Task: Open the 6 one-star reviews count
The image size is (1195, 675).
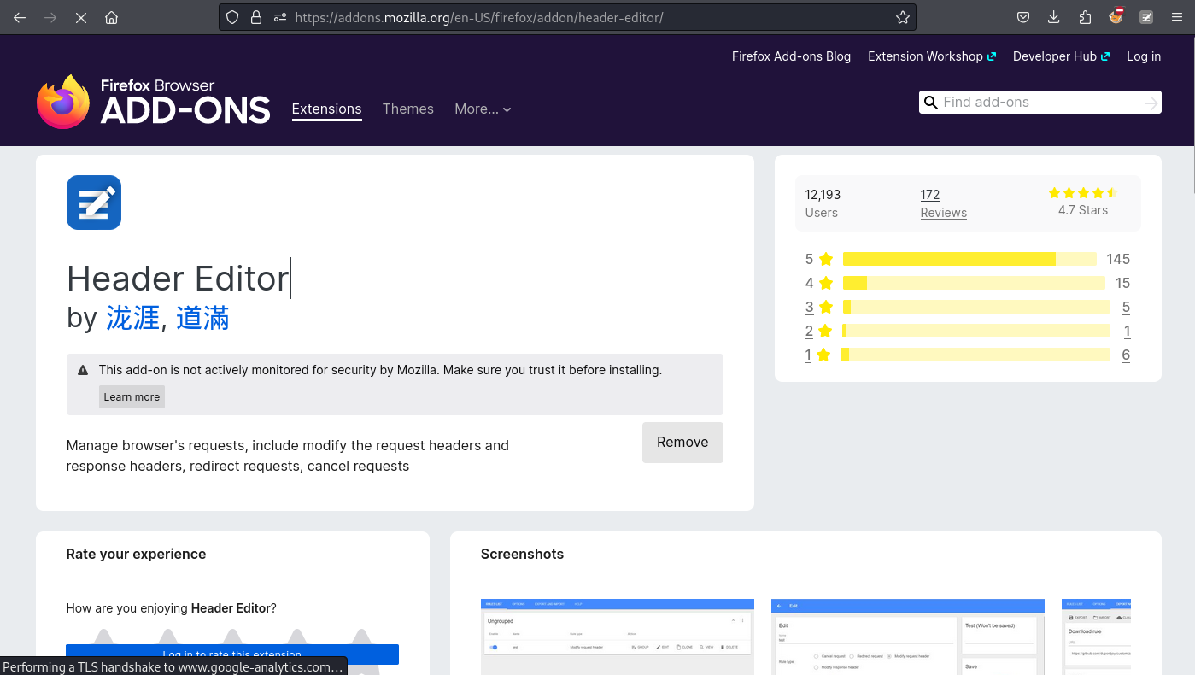Action: pyautogui.click(x=1126, y=355)
